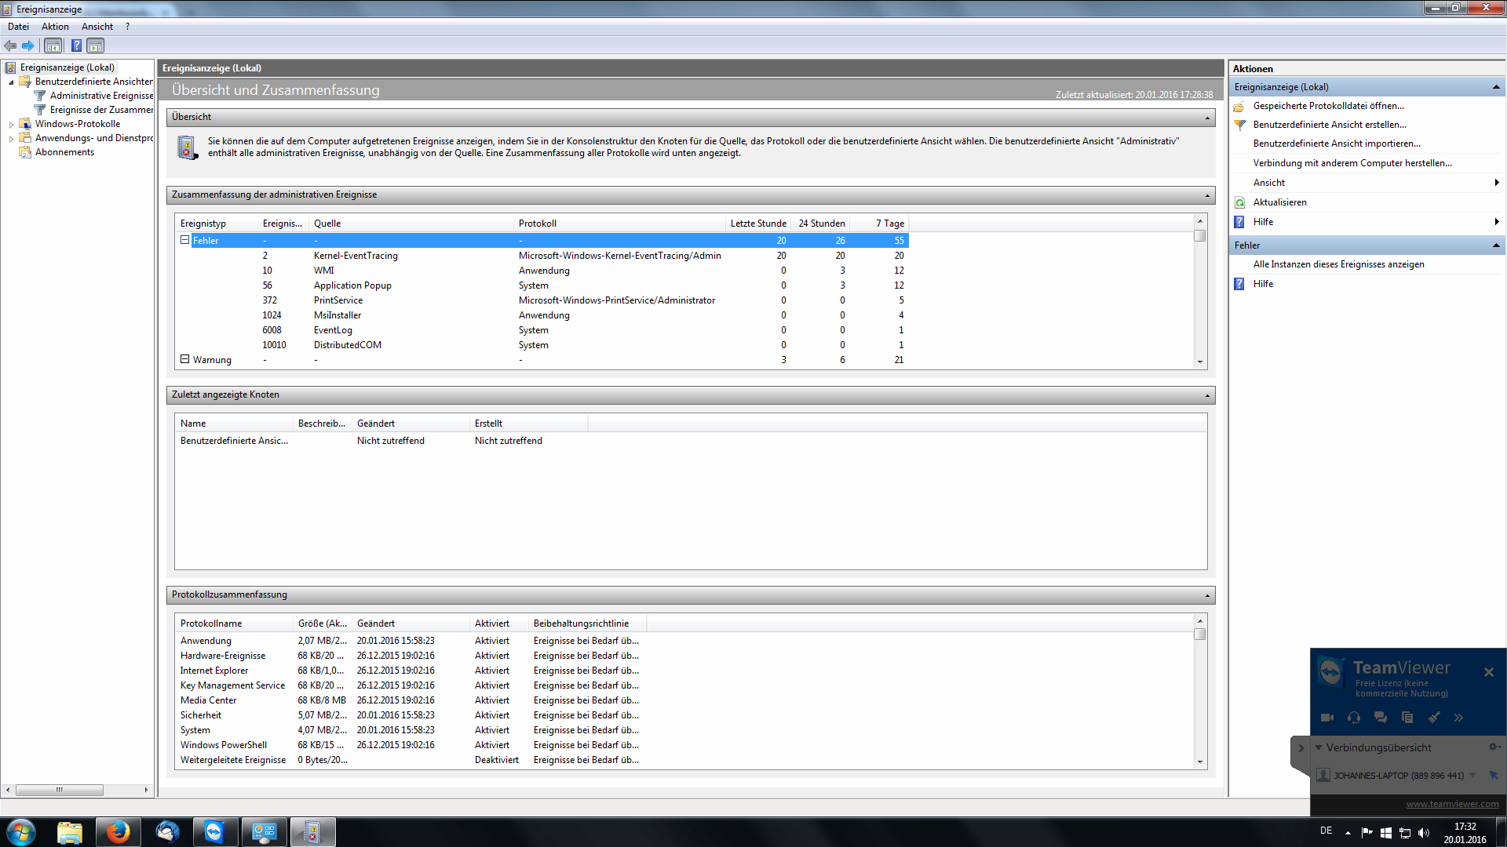Select the Kernel-EventTracing source row

coord(542,256)
